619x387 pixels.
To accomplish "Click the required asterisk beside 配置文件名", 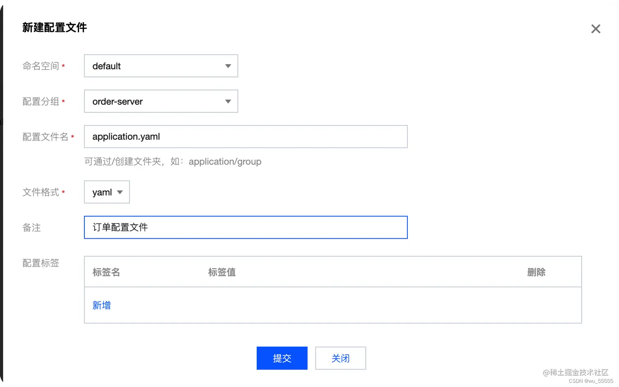I will (73, 137).
